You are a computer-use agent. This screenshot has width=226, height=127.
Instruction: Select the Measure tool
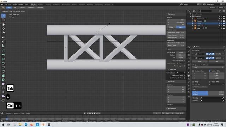click(x=3, y=46)
